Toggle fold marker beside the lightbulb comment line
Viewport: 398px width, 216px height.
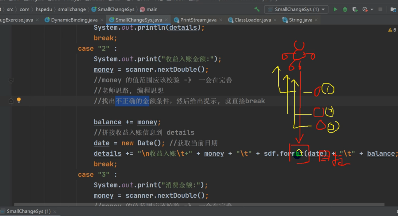click(x=11, y=101)
